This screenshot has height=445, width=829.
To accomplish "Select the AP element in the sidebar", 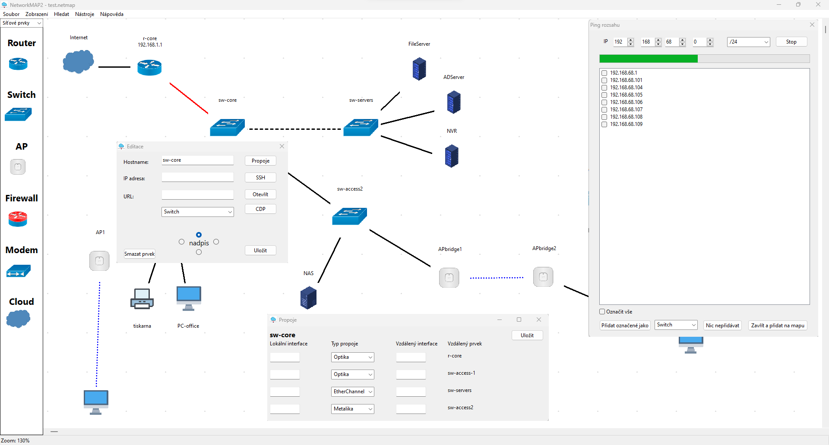I will point(18,166).
